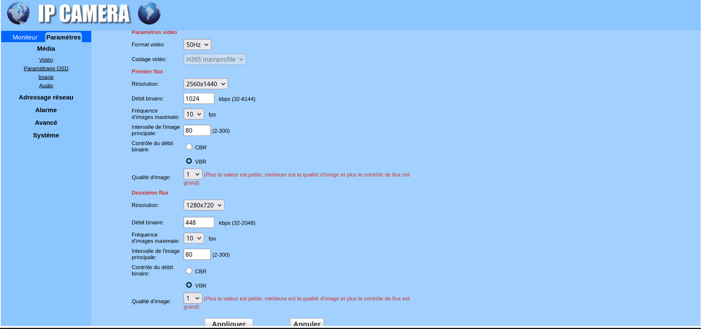Open the Paramétrage OSD link

(x=46, y=69)
